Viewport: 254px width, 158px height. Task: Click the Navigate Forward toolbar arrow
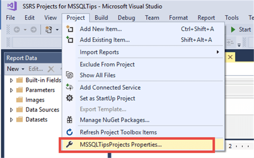coord(33,29)
